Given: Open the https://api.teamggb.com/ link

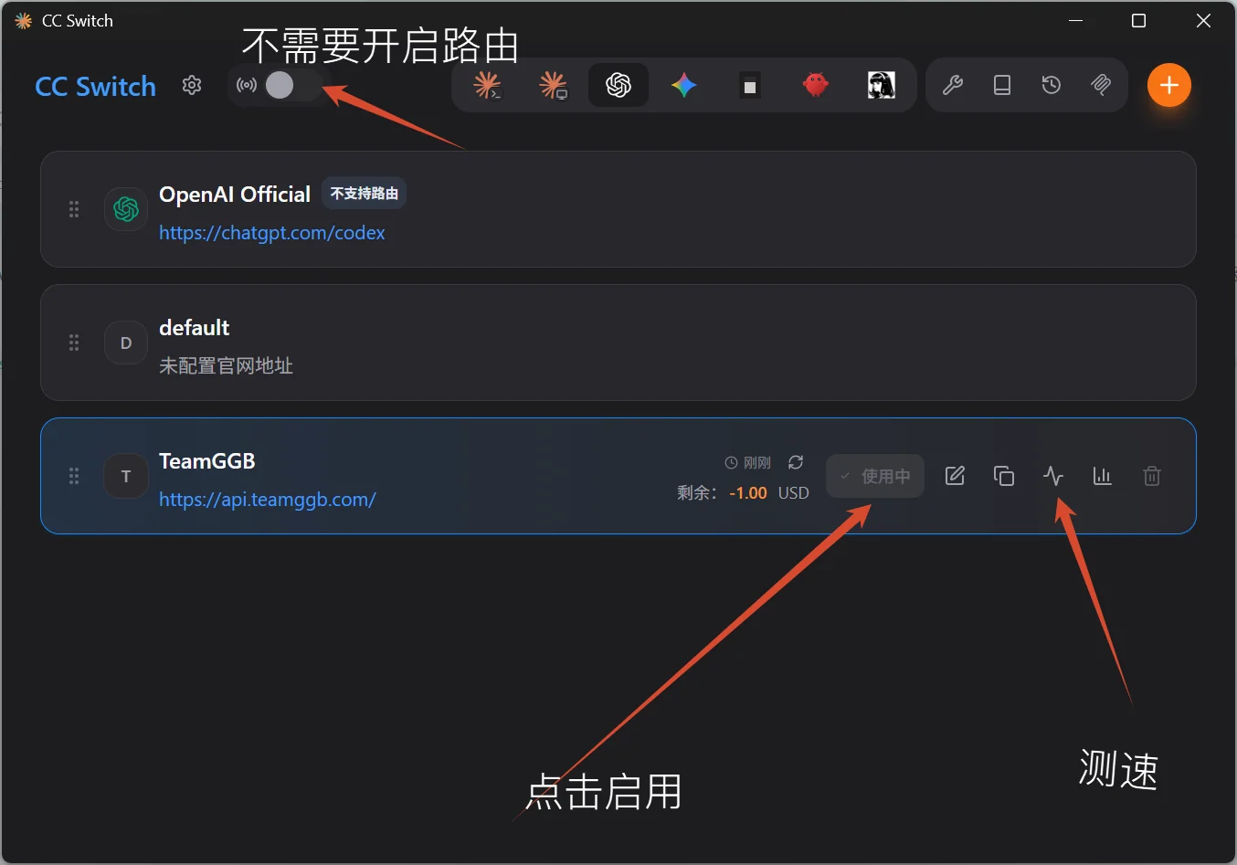Looking at the screenshot, I should point(268,500).
